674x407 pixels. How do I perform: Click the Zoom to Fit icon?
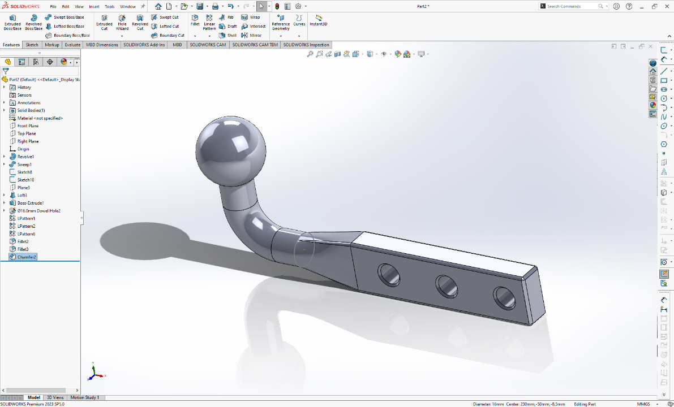310,54
